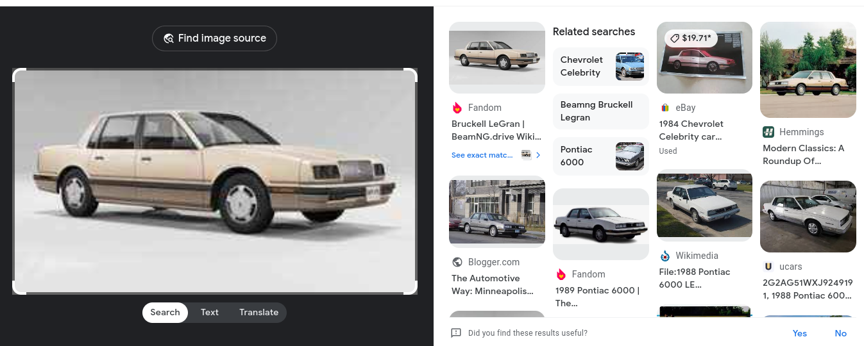Click the Wikimedia Commons logo icon
The height and width of the screenshot is (346, 864).
[665, 256]
